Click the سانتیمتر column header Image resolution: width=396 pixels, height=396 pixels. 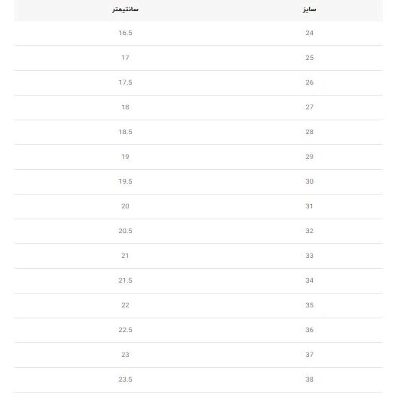click(125, 9)
